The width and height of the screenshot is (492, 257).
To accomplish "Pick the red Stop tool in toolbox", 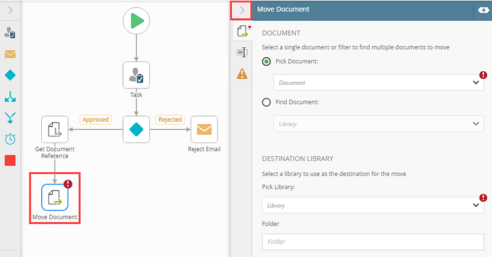I will click(10, 160).
